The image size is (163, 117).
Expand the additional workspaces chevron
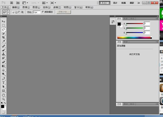[139, 3]
